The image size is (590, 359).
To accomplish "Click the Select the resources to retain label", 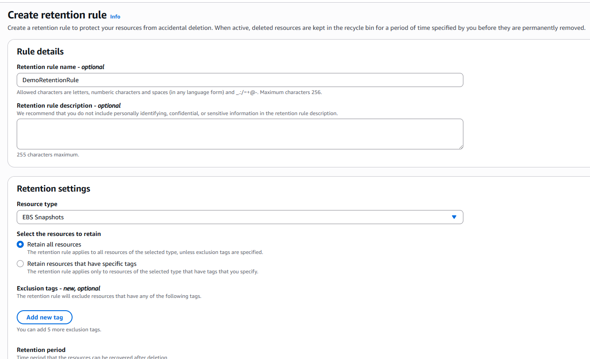I will [59, 234].
